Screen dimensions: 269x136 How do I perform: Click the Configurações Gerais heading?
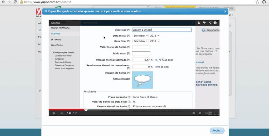click(x=63, y=53)
